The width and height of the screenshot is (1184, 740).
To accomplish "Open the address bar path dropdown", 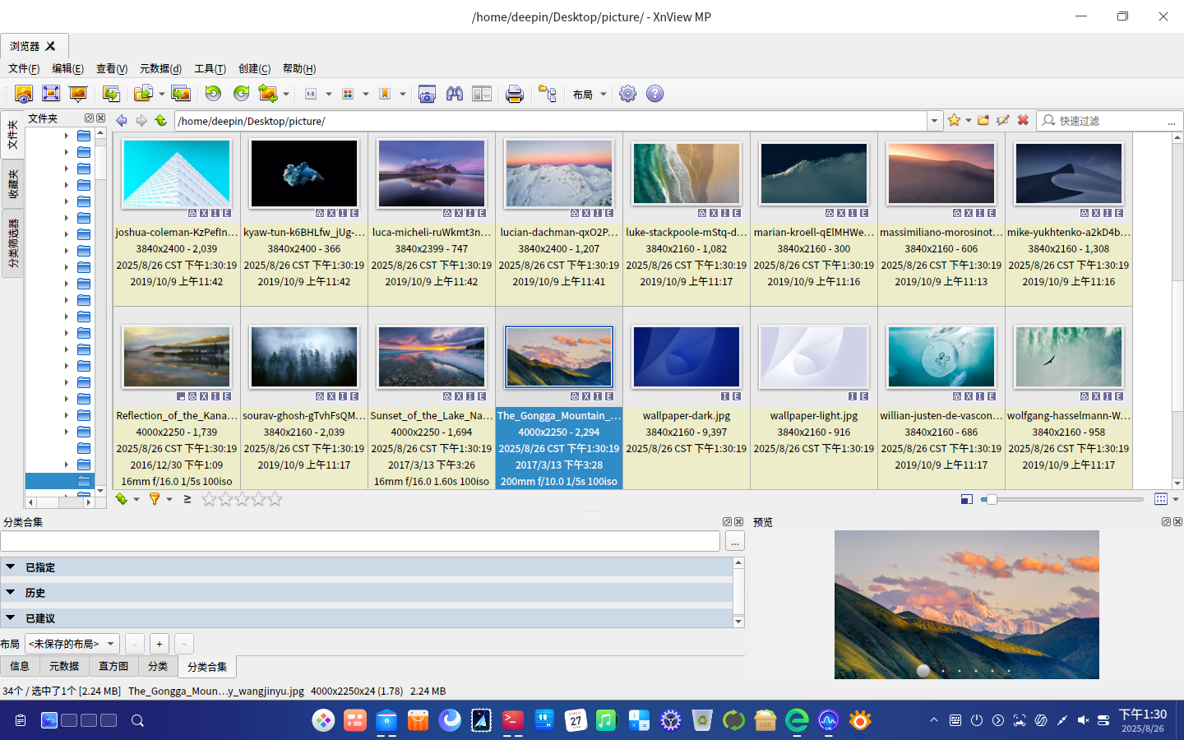I will tap(934, 121).
